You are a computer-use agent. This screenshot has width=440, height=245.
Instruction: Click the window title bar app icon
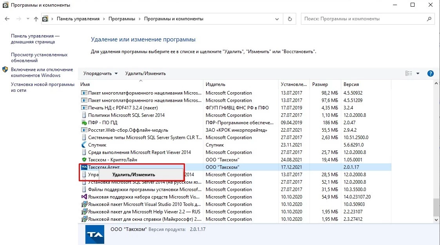click(x=5, y=5)
